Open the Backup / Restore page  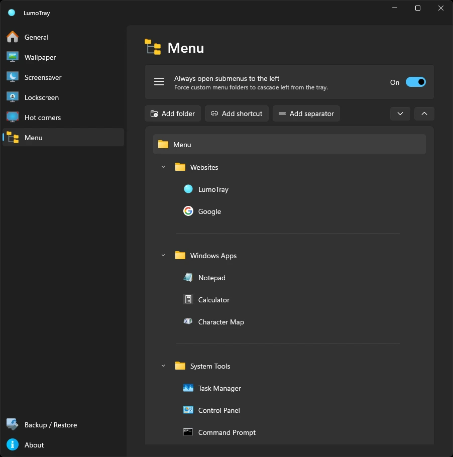click(x=63, y=425)
